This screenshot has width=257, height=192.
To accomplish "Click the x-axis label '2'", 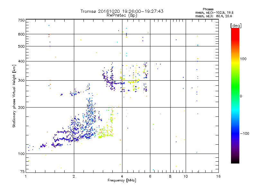I will click(x=74, y=176).
